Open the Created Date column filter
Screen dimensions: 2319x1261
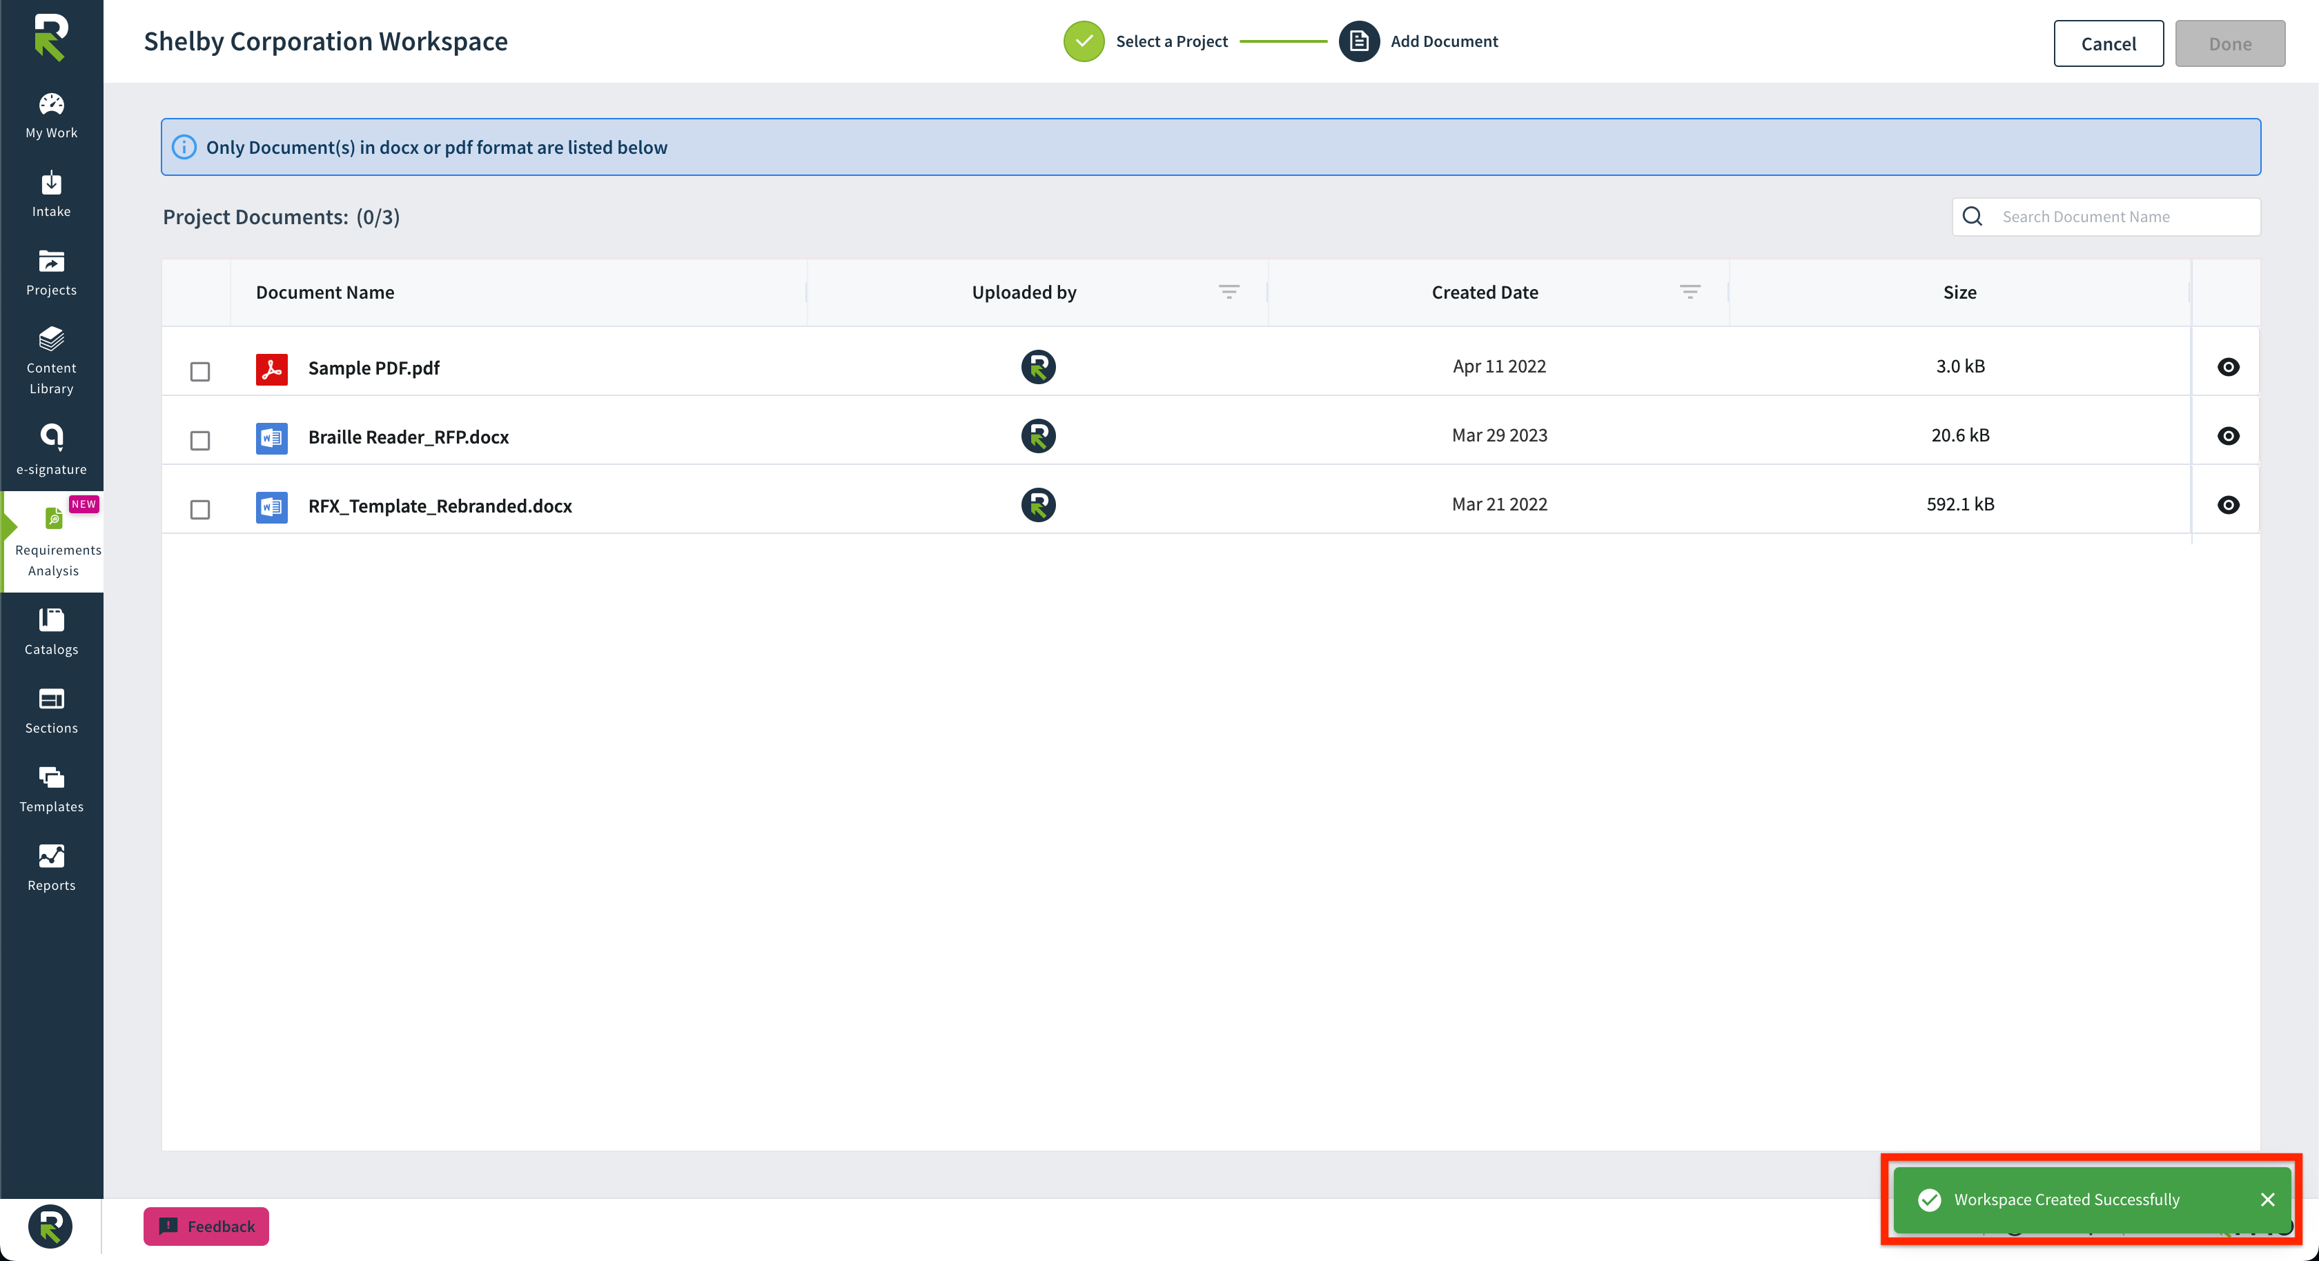1690,290
